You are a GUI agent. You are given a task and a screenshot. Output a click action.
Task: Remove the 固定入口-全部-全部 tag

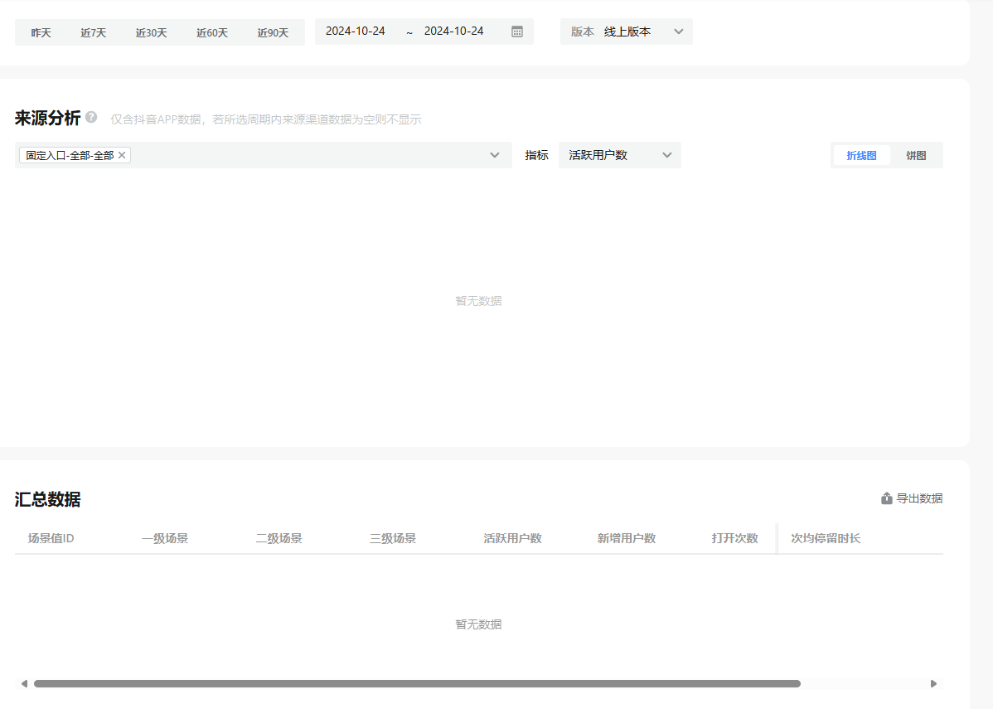(122, 155)
